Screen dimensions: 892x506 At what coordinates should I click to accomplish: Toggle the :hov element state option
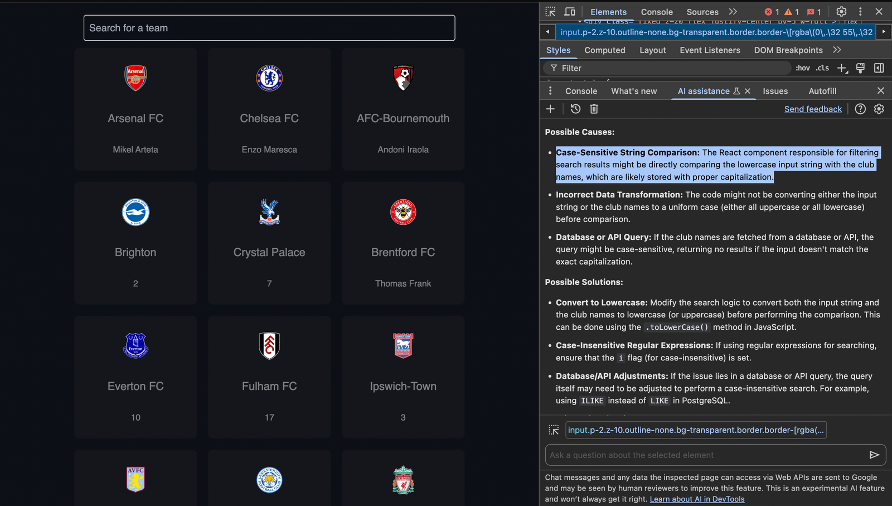tap(803, 68)
